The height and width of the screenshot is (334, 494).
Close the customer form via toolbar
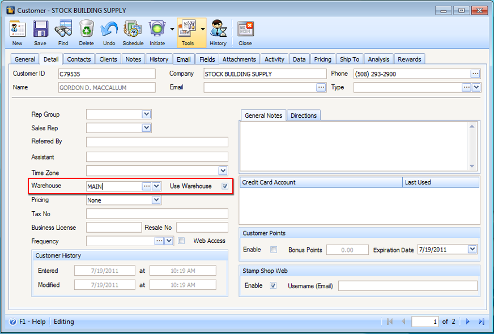tap(245, 33)
